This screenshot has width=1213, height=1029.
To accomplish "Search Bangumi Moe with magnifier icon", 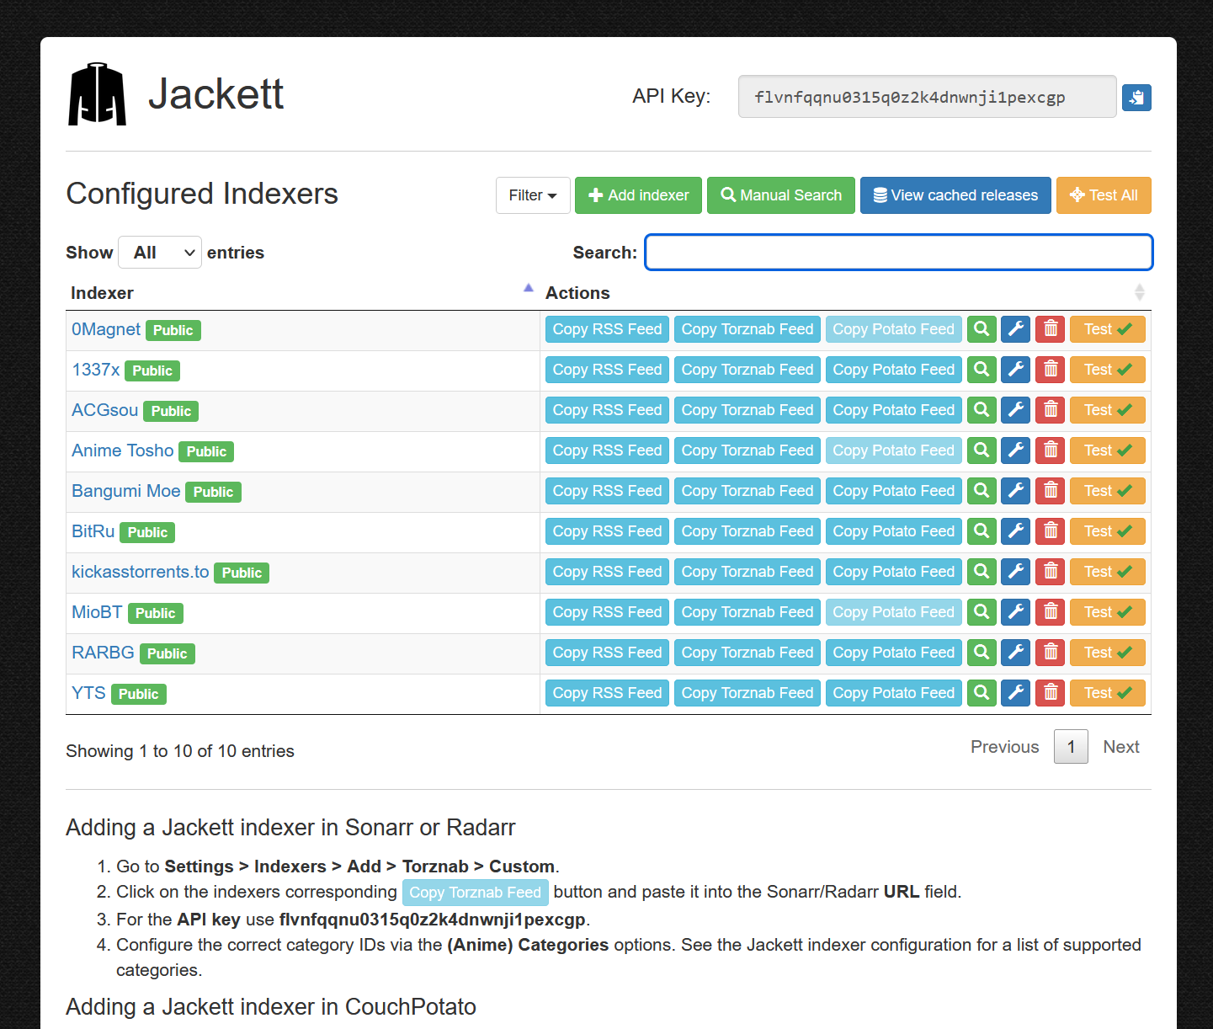I will click(x=982, y=491).
